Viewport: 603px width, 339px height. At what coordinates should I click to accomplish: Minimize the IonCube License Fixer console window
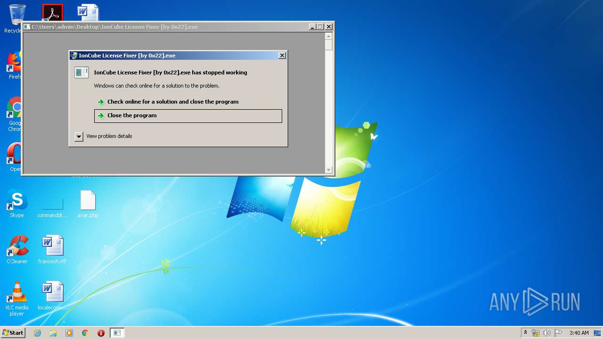click(312, 27)
